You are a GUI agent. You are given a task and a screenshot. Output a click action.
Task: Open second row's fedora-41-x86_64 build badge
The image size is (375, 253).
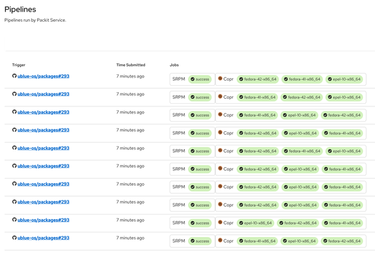[x=257, y=97]
